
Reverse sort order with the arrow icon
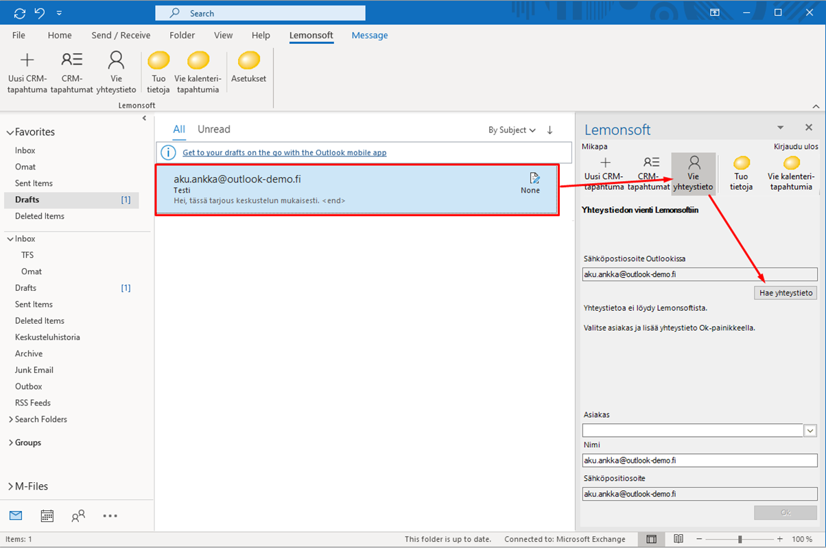pyautogui.click(x=550, y=130)
